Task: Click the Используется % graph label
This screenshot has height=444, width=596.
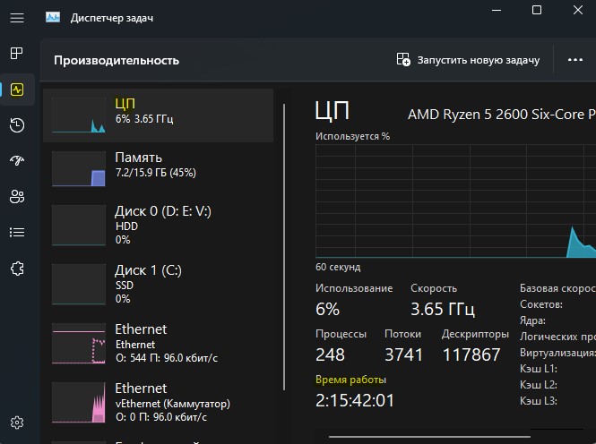Action: (x=352, y=136)
